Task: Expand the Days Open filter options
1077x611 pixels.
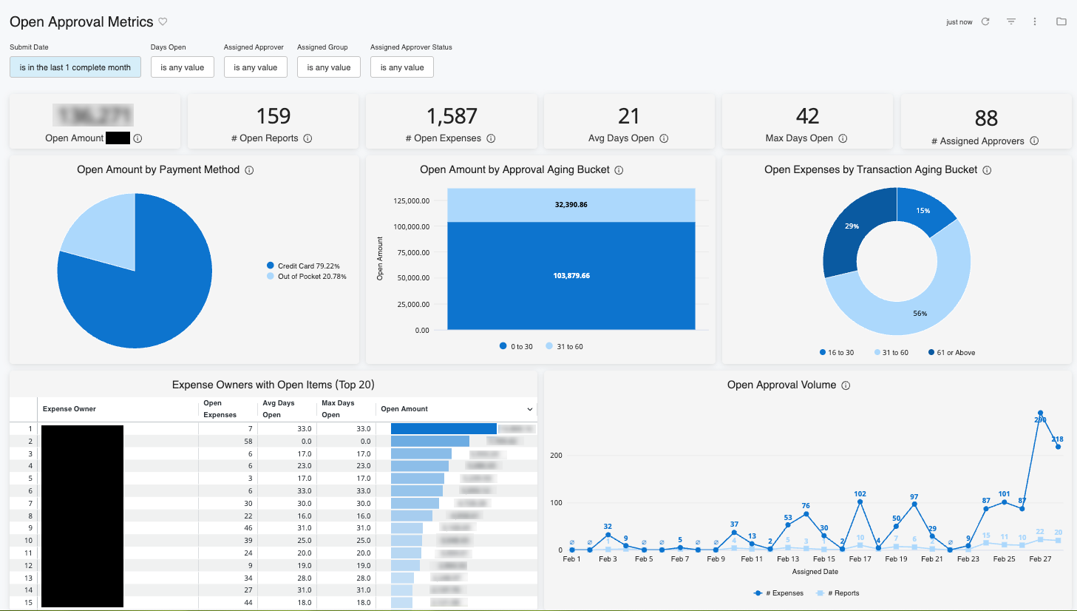Action: (x=182, y=67)
